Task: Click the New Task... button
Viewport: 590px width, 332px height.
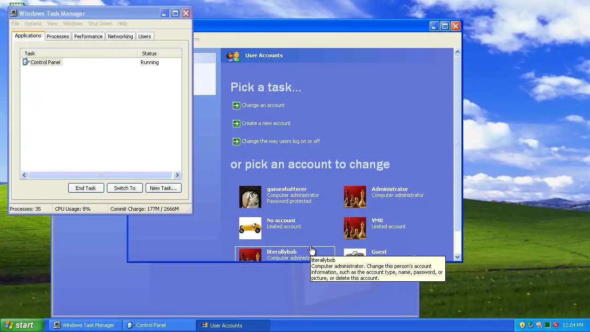Action: point(163,188)
